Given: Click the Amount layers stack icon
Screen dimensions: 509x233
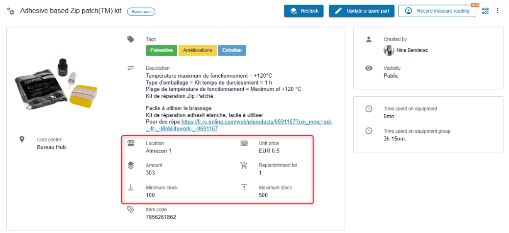Looking at the screenshot, I should coord(131,166).
